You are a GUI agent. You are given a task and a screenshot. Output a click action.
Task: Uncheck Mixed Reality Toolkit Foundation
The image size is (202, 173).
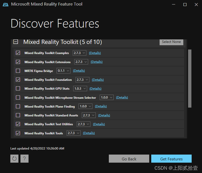[18, 80]
